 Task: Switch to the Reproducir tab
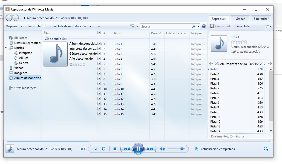coord(219,19)
